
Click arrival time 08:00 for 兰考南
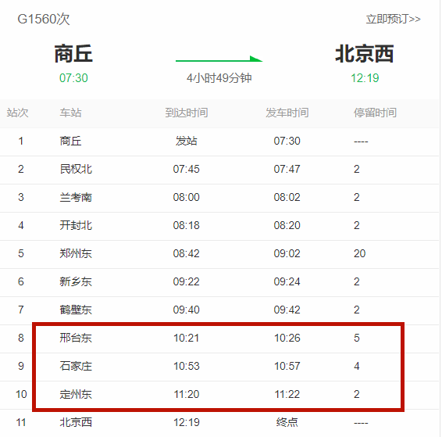[187, 197]
